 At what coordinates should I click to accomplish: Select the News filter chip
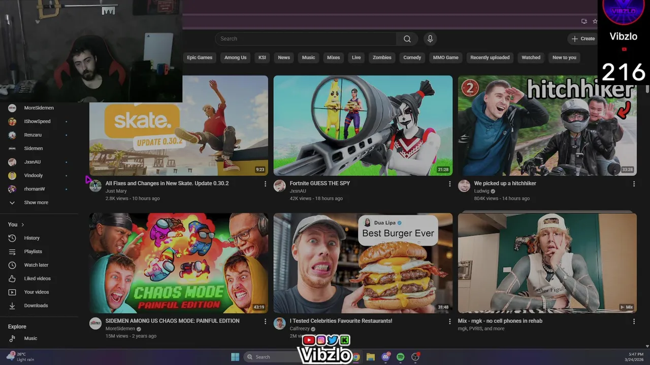(284, 57)
